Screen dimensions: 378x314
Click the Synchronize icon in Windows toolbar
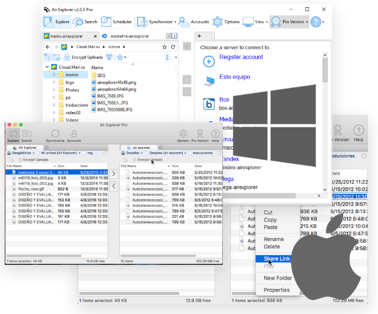tap(142, 22)
